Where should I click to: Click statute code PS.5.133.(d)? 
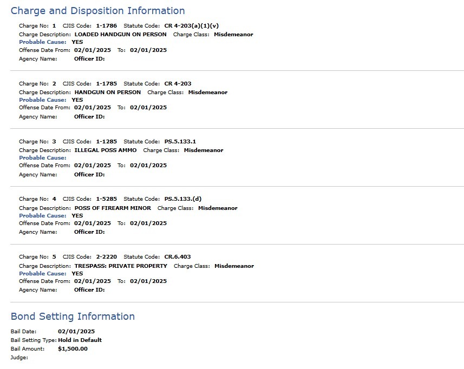tap(183, 199)
